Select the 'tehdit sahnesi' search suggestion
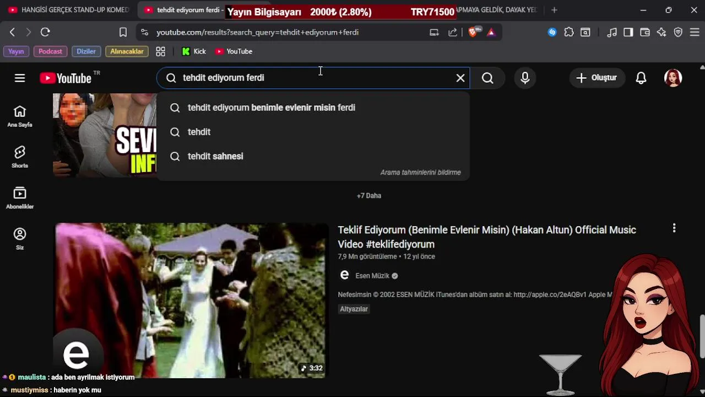This screenshot has height=397, width=705. 313,156
